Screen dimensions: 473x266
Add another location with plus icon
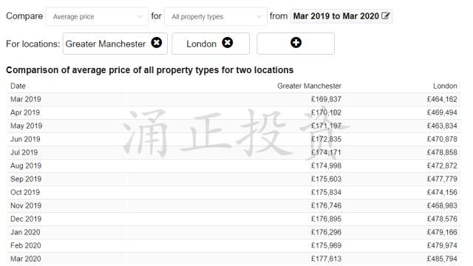[296, 43]
